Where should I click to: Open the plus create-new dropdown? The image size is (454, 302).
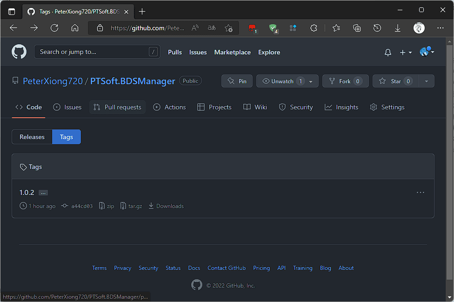406,53
